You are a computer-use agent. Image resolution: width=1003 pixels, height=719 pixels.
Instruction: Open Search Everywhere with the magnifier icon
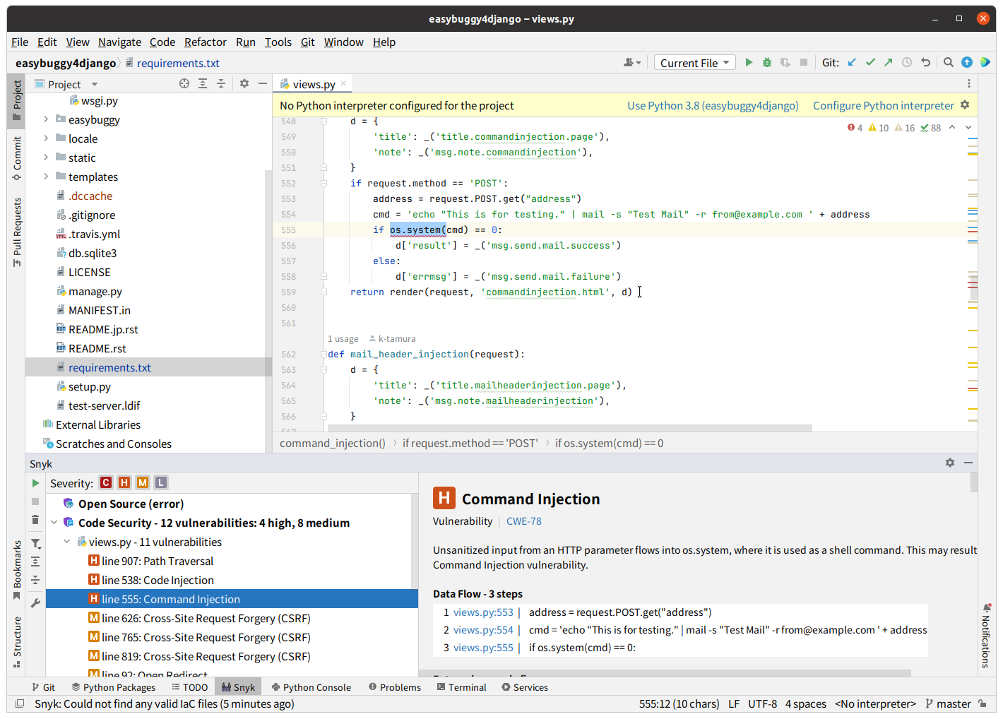(948, 62)
